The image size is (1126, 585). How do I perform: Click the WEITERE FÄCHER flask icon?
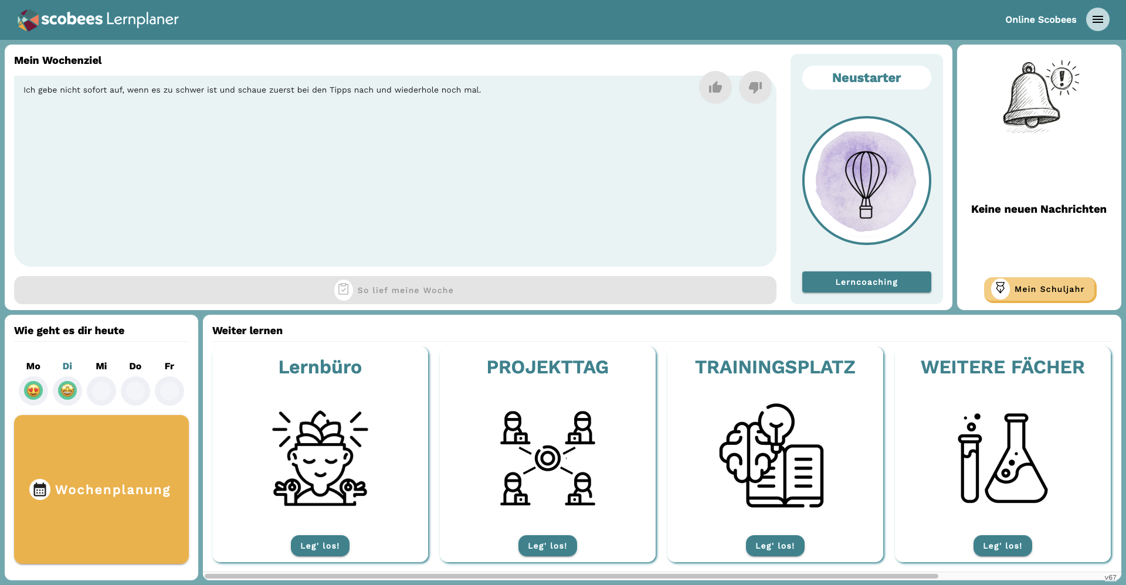point(1002,457)
